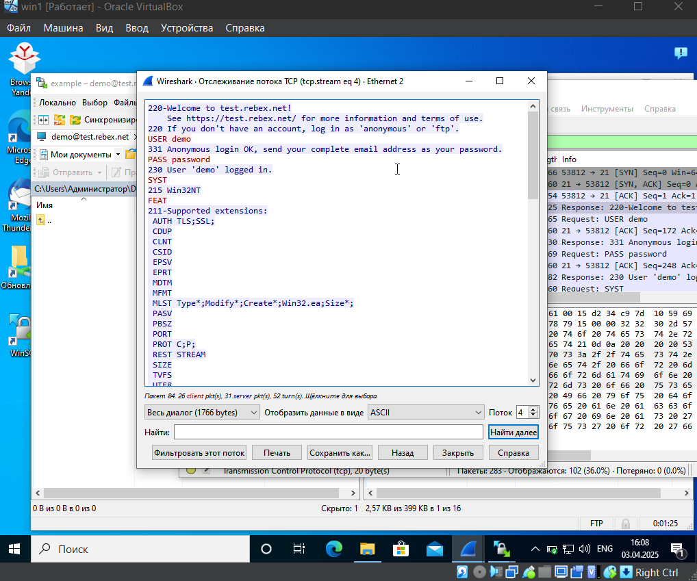This screenshot has width=697, height=581.
Task: Click the Cortana circle icon in taskbar
Action: 266,550
